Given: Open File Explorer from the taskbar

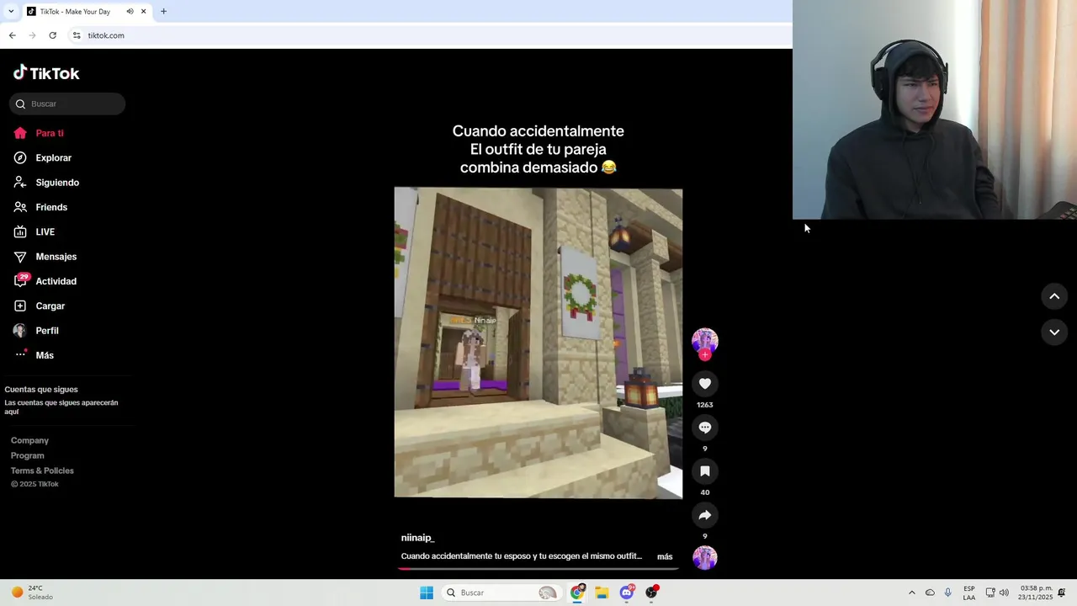Looking at the screenshot, I should click(602, 593).
